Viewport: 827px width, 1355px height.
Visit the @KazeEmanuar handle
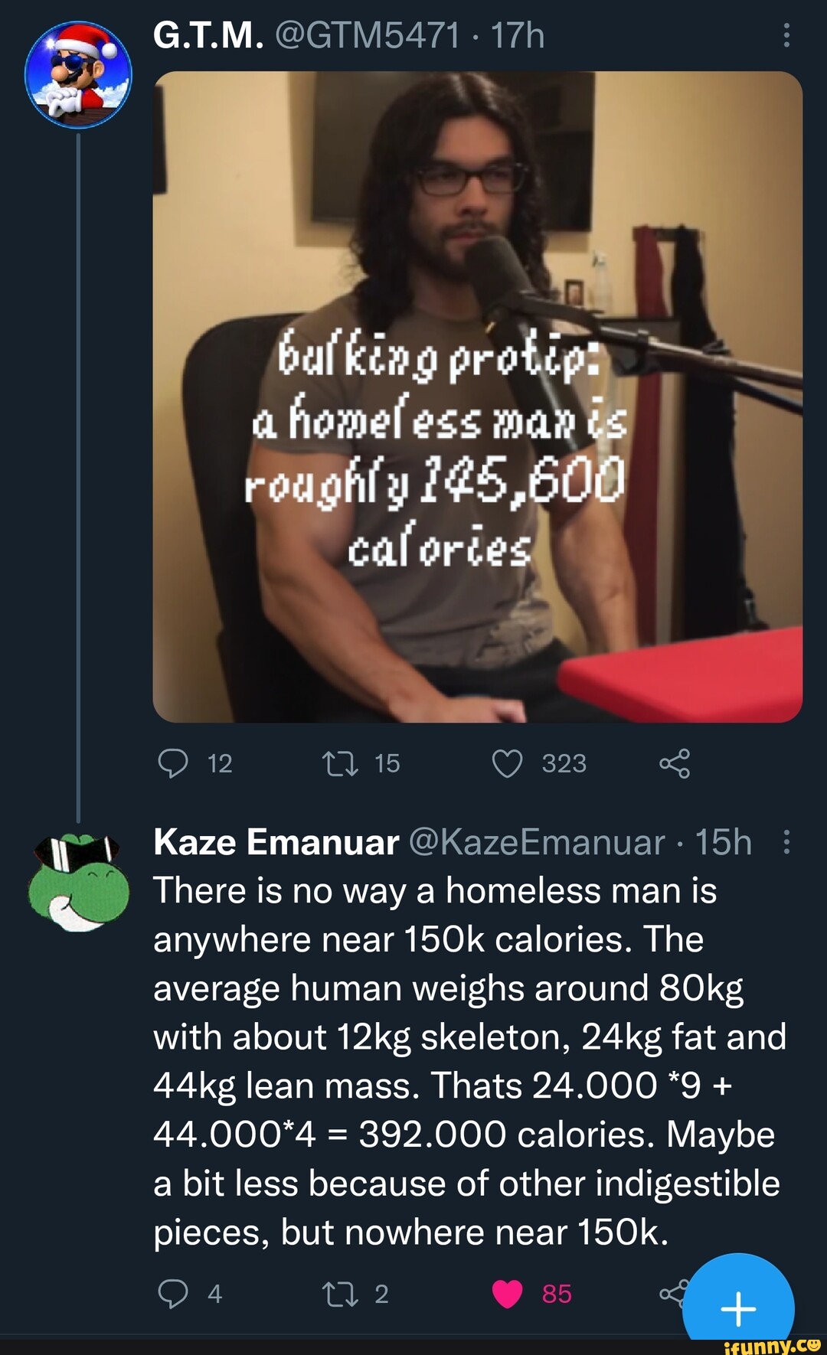click(538, 842)
